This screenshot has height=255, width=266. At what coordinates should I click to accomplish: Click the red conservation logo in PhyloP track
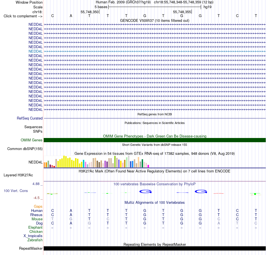(x=218, y=193)
